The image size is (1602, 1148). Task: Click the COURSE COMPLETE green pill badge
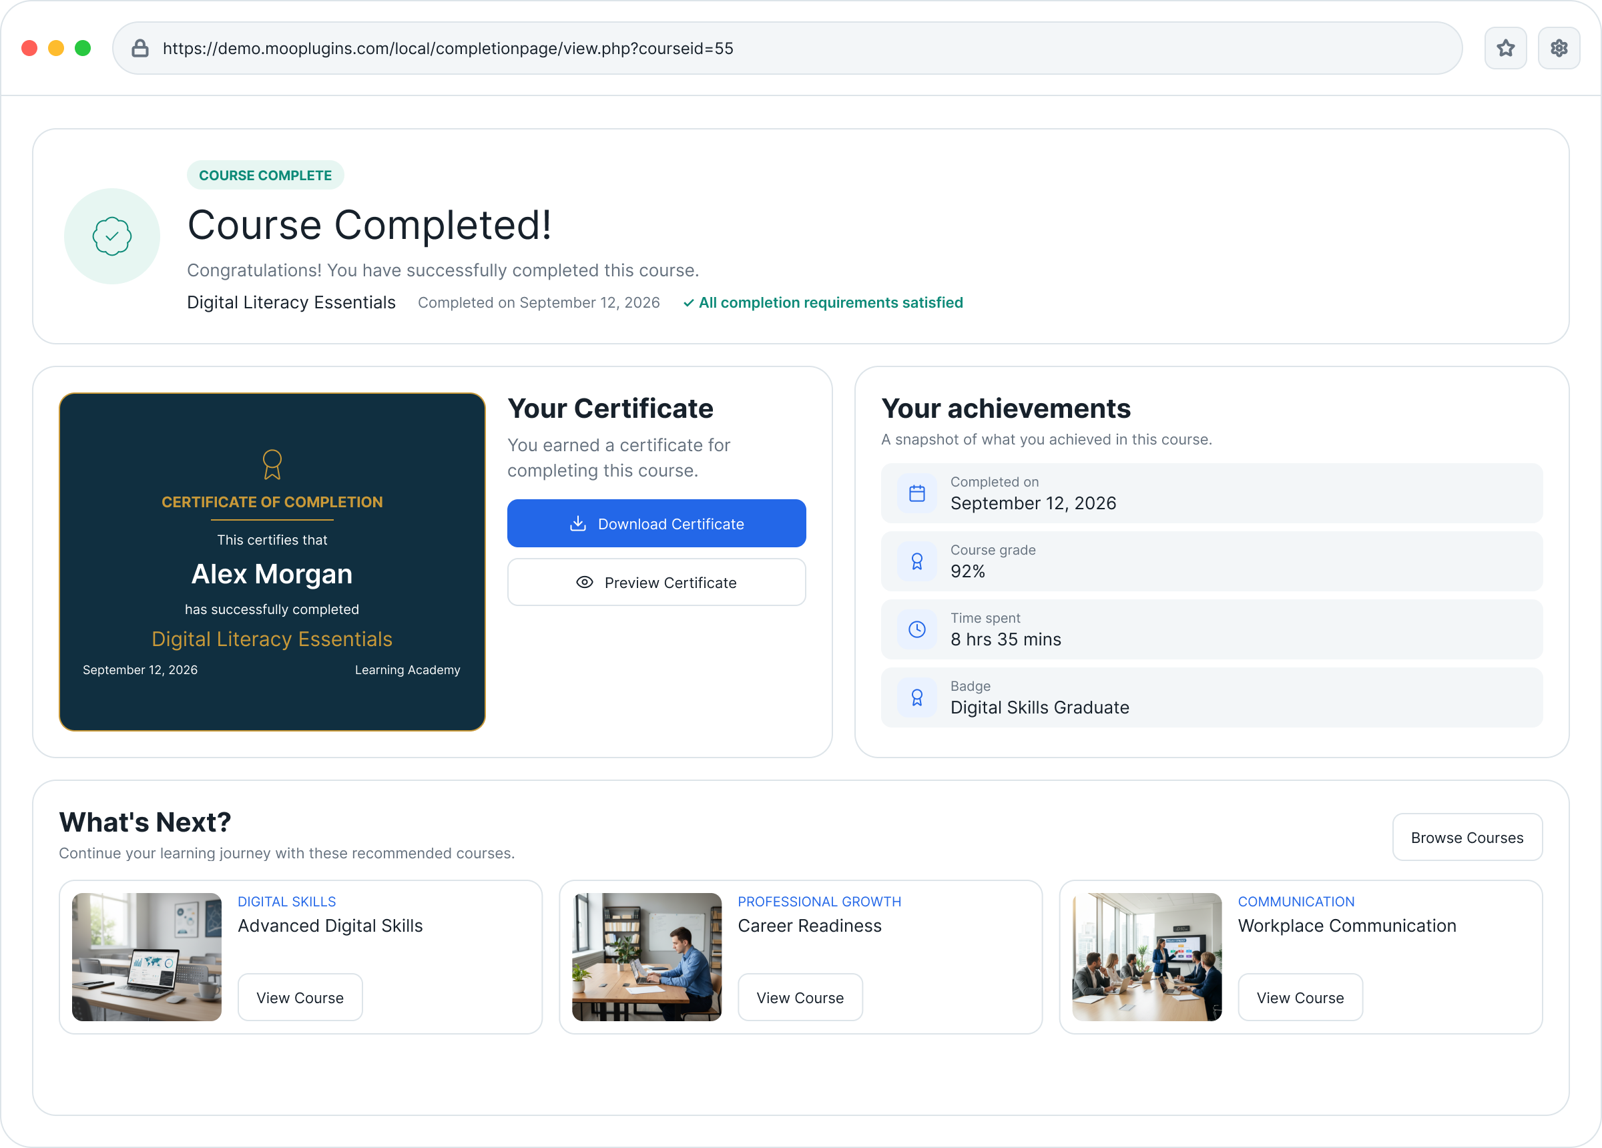pyautogui.click(x=266, y=175)
